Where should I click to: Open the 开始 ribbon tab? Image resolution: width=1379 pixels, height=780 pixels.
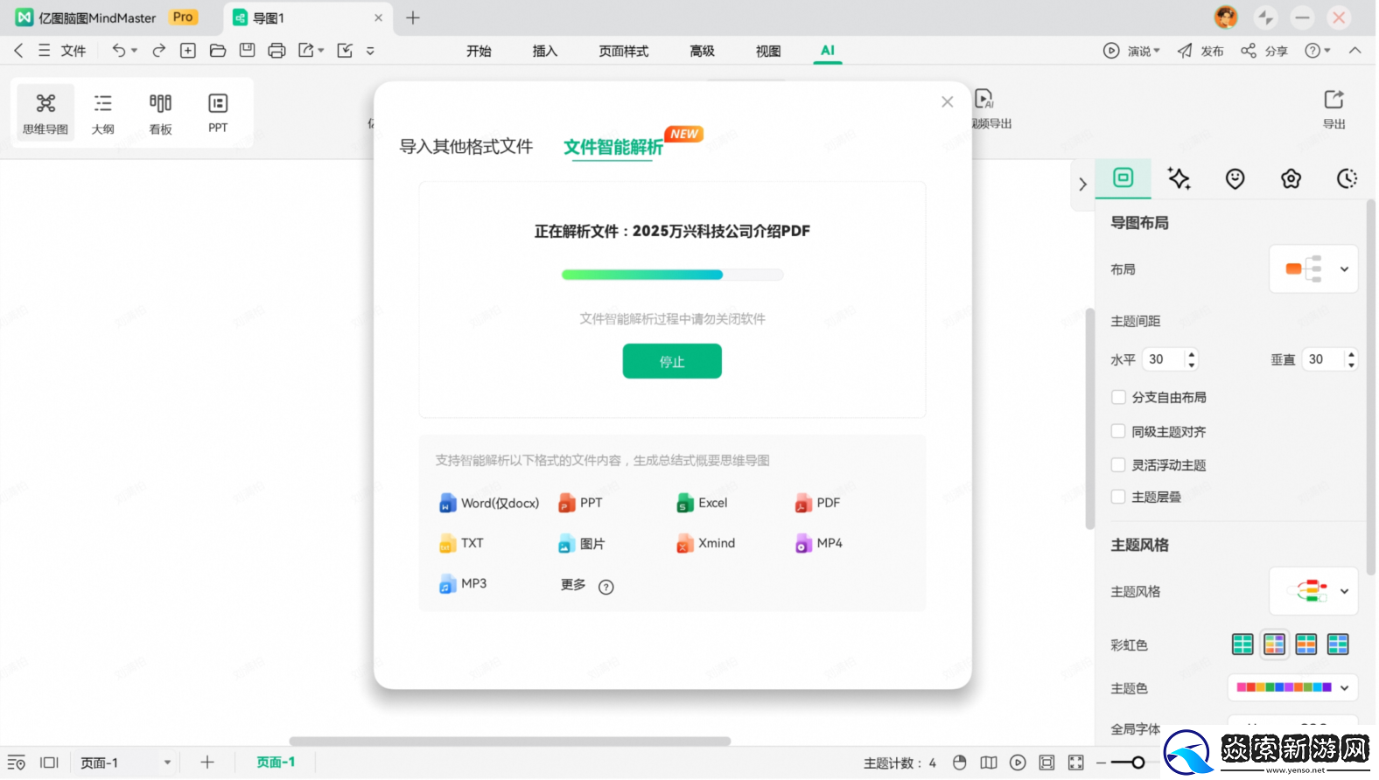[479, 51]
